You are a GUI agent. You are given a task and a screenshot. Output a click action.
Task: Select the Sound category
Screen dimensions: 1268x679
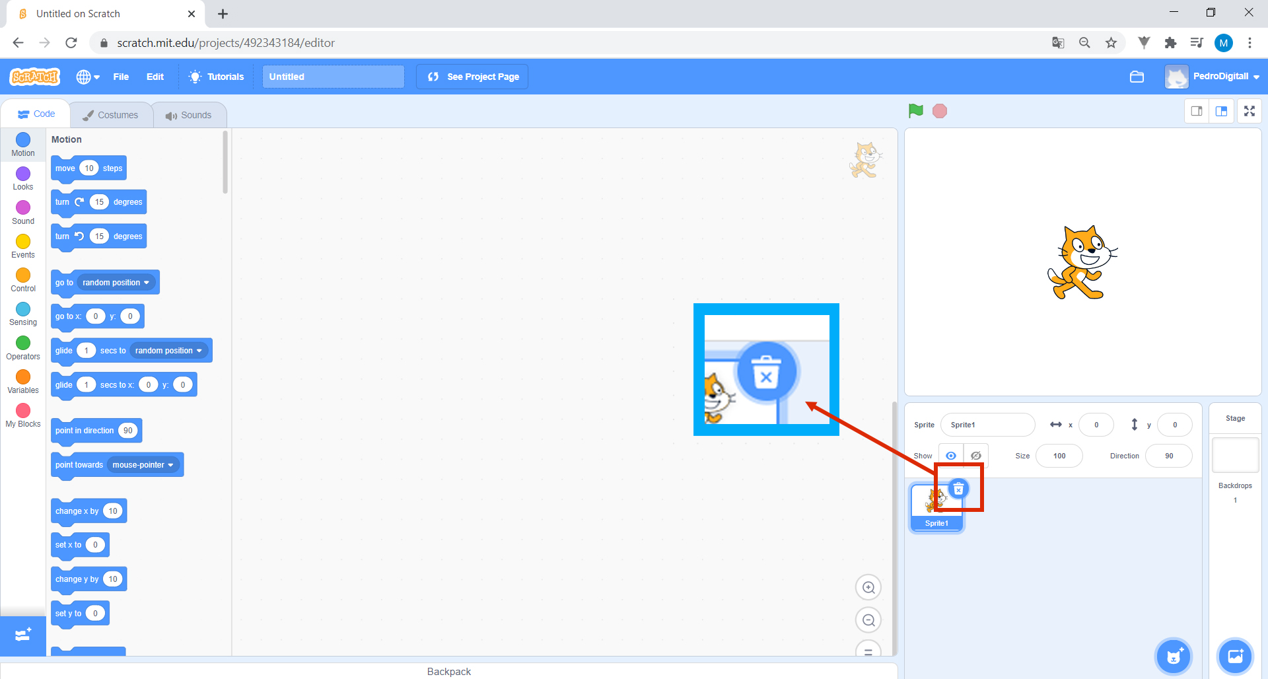23,213
